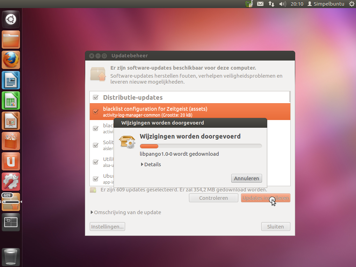Expand the Details disclosure triangle

(x=151, y=164)
